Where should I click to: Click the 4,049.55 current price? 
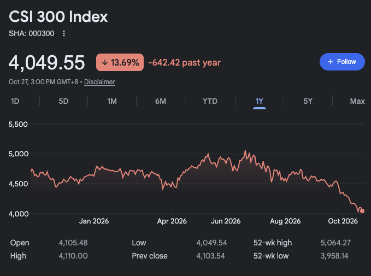pos(46,63)
